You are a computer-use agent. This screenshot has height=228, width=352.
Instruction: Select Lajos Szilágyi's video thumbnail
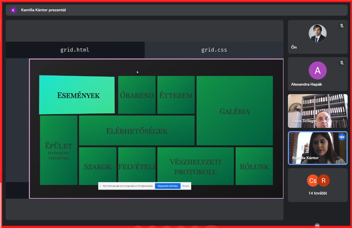coord(317,111)
